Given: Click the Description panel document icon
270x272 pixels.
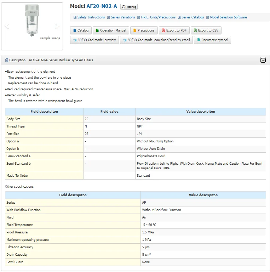Looking at the screenshot, I should (x=7, y=60).
